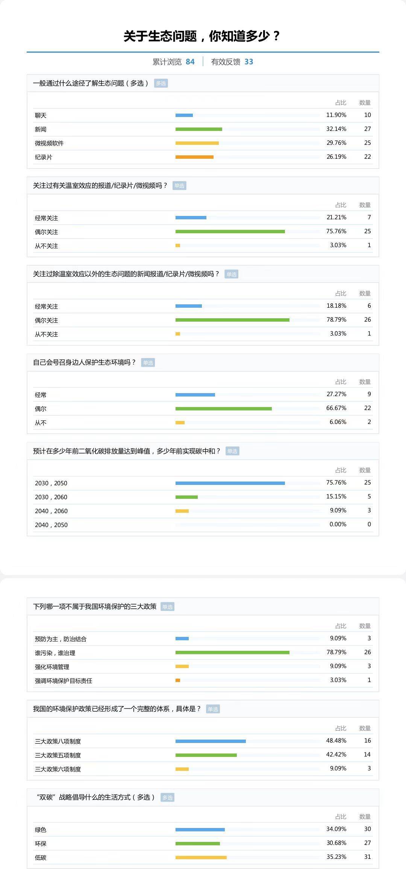Click the 累计浏览 count 84

click(190, 62)
